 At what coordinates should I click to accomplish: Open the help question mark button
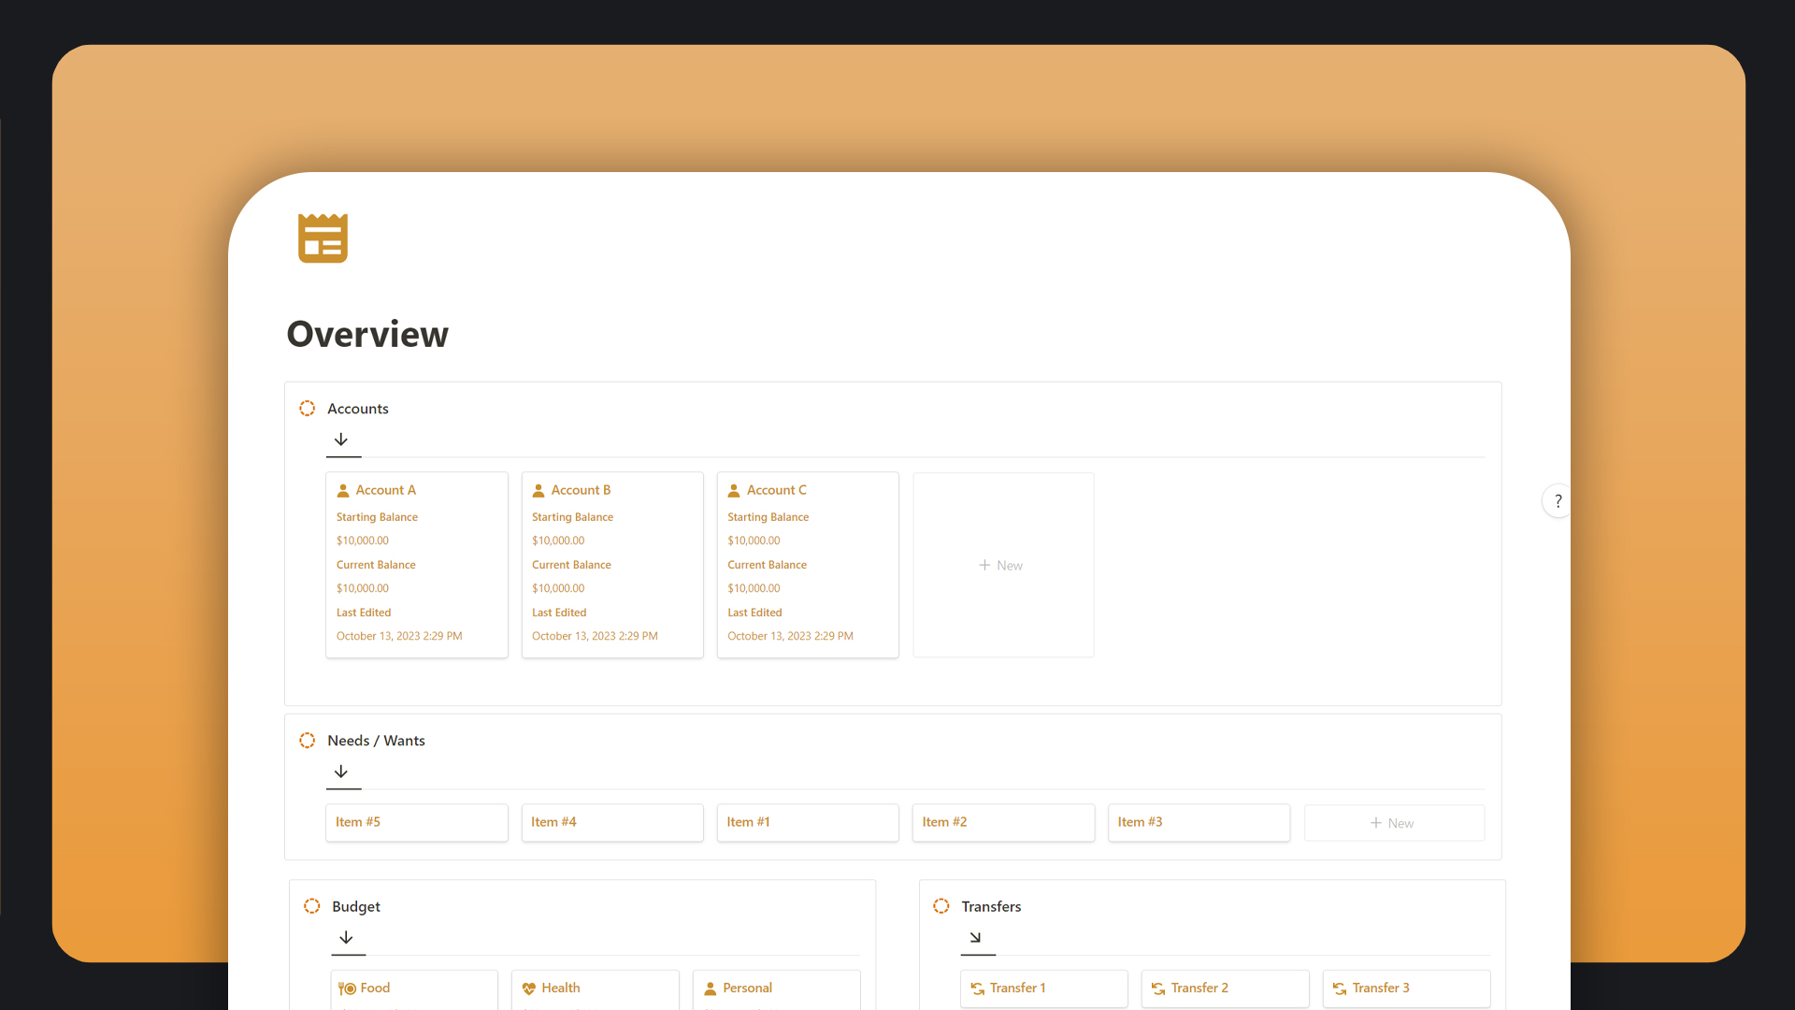[x=1558, y=501]
